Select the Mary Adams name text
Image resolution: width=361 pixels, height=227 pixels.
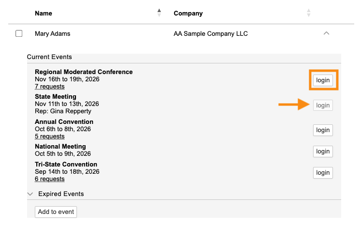(52, 33)
